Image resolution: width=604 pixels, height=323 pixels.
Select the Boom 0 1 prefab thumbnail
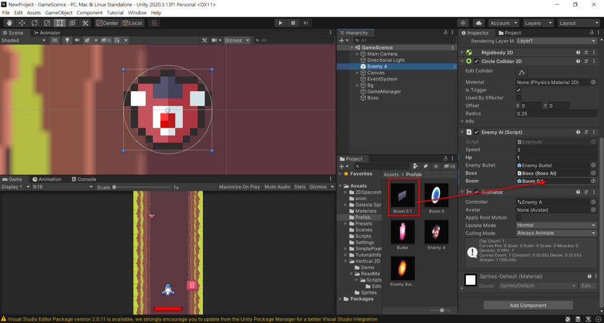(402, 195)
